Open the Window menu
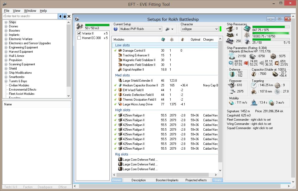298x191 pixels. [x=30, y=11]
